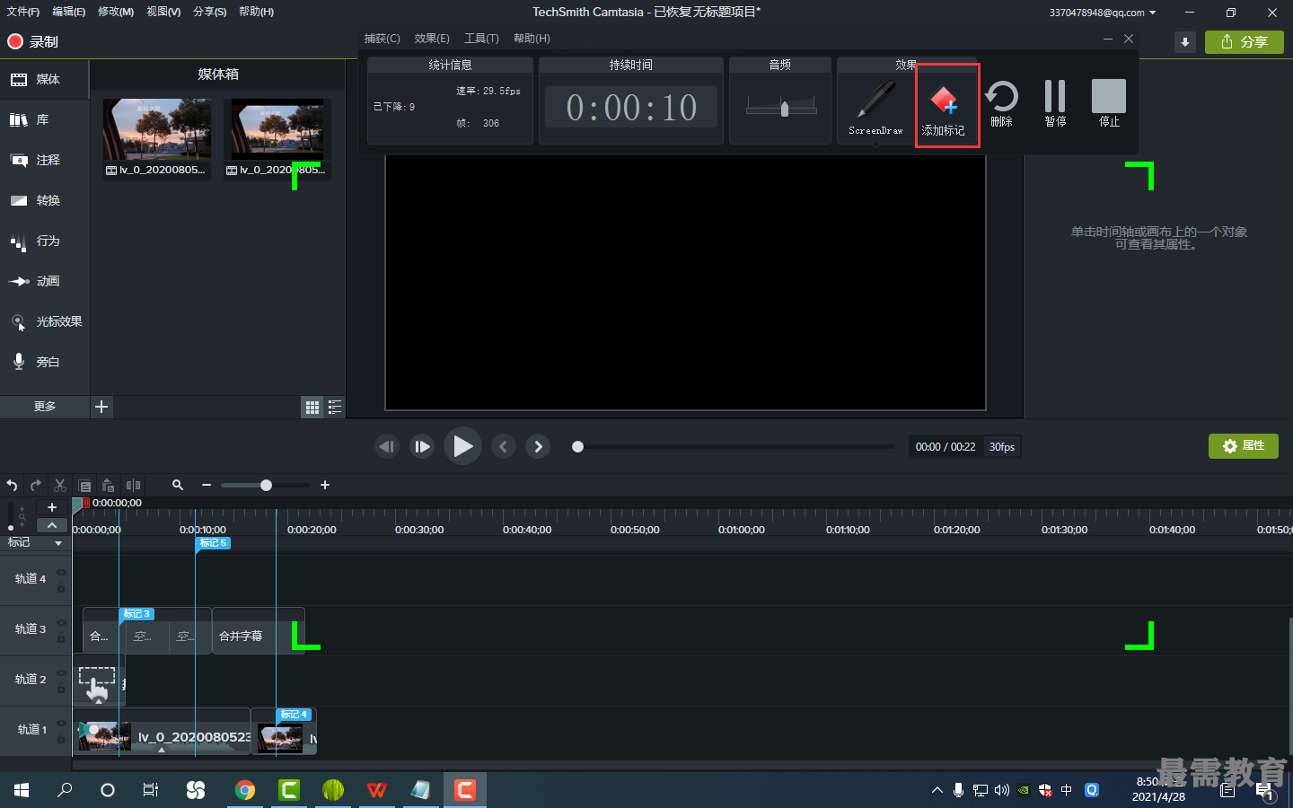Expand the 标记 track dropdown arrow
The width and height of the screenshot is (1293, 808).
(x=58, y=543)
